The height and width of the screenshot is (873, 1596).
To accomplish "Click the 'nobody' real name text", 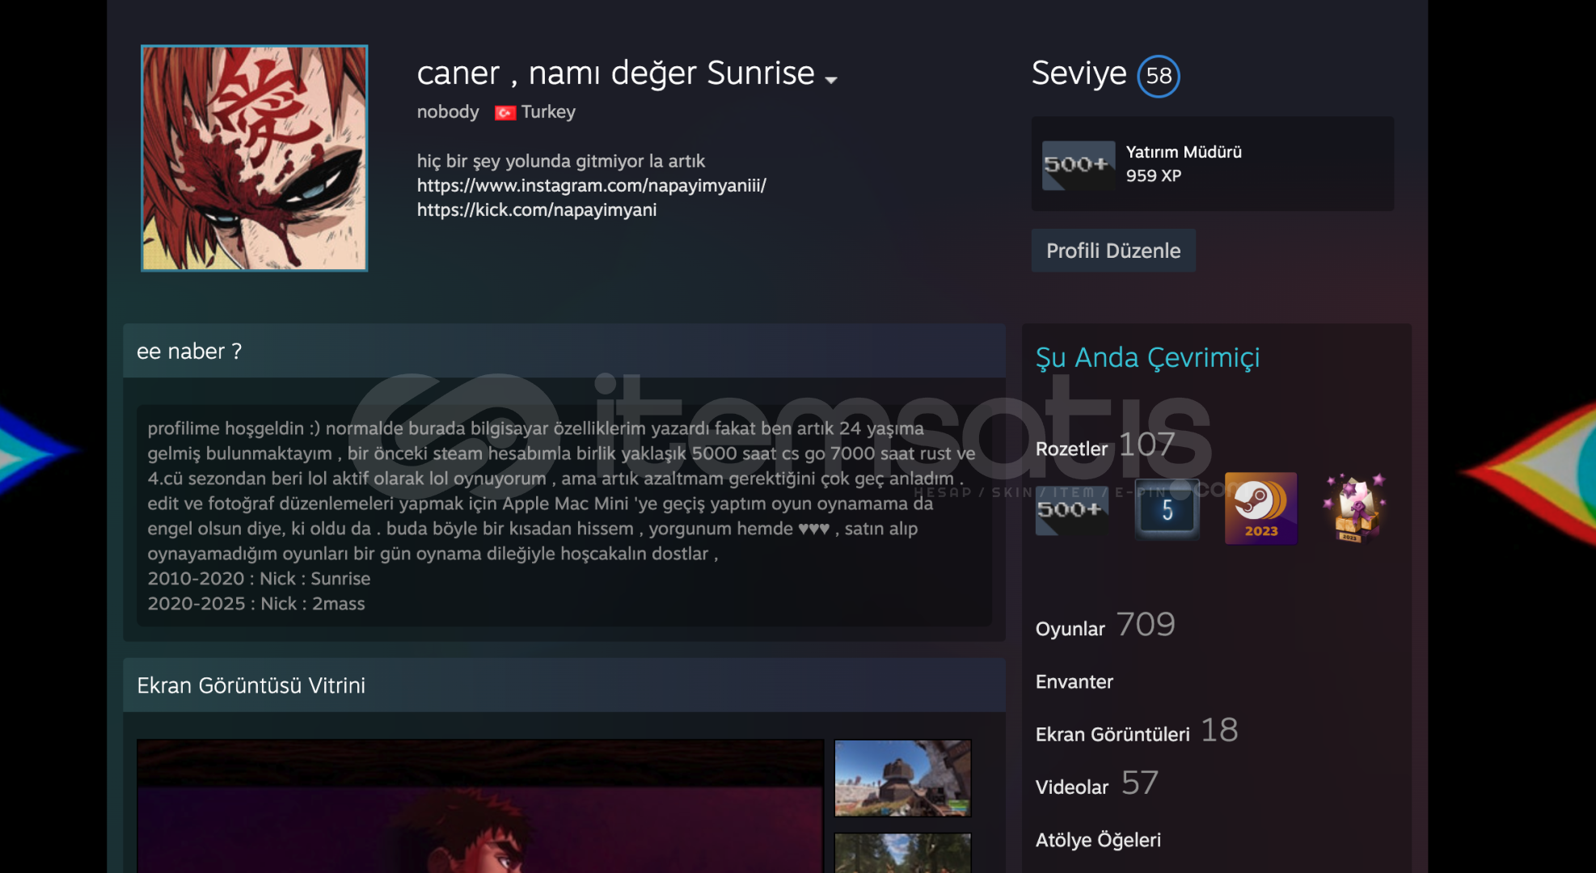I will click(448, 112).
